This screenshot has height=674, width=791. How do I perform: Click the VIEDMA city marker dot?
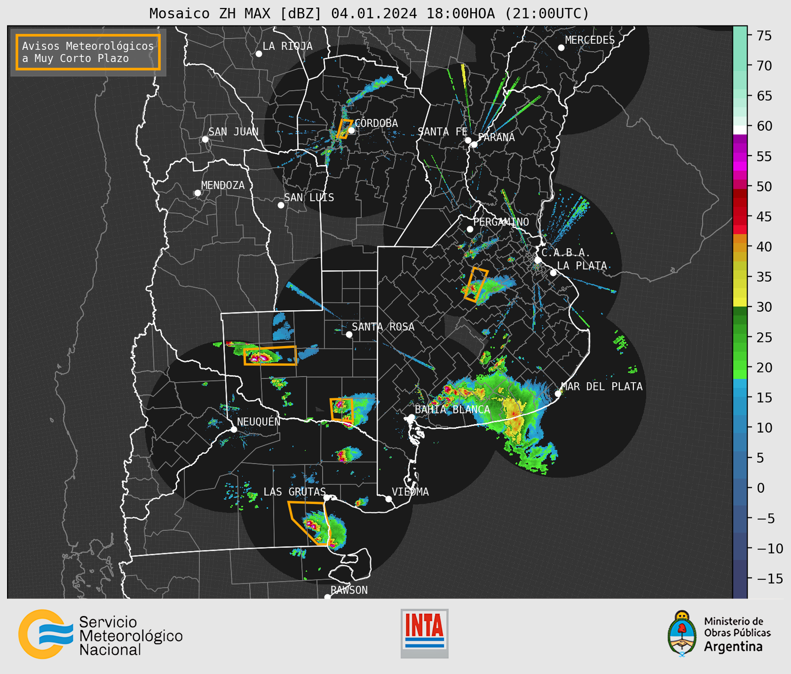(x=389, y=499)
